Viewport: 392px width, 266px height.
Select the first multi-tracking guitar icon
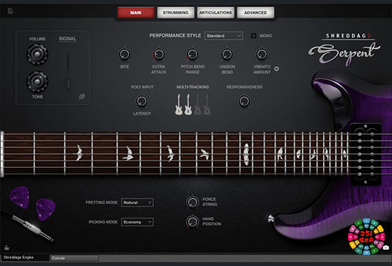[179, 105]
